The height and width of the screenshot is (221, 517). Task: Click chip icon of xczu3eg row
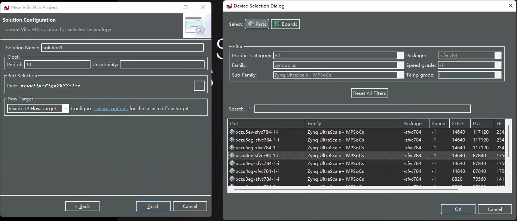tap(232, 179)
